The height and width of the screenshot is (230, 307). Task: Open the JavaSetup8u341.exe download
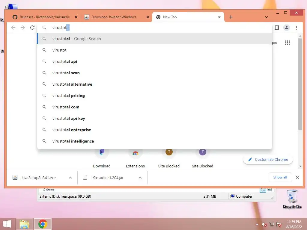38,178
